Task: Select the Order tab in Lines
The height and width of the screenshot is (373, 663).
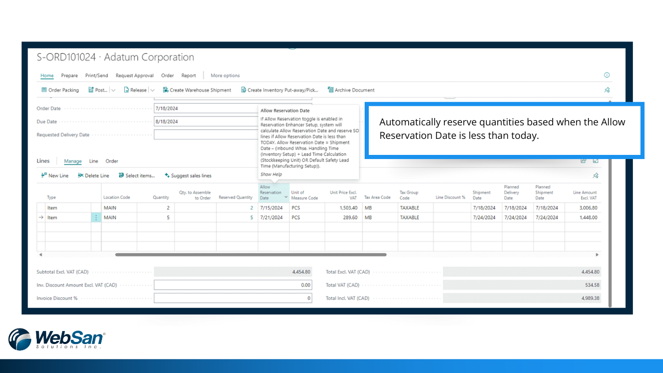Action: [x=112, y=161]
